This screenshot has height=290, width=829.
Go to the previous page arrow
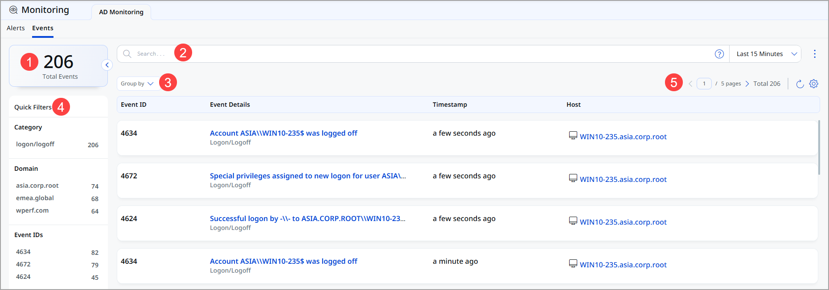point(690,84)
